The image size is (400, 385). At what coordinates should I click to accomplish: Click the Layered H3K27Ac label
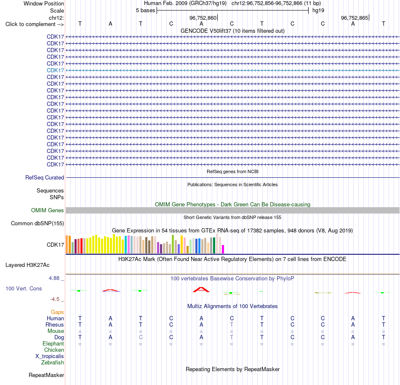pyautogui.click(x=27, y=265)
